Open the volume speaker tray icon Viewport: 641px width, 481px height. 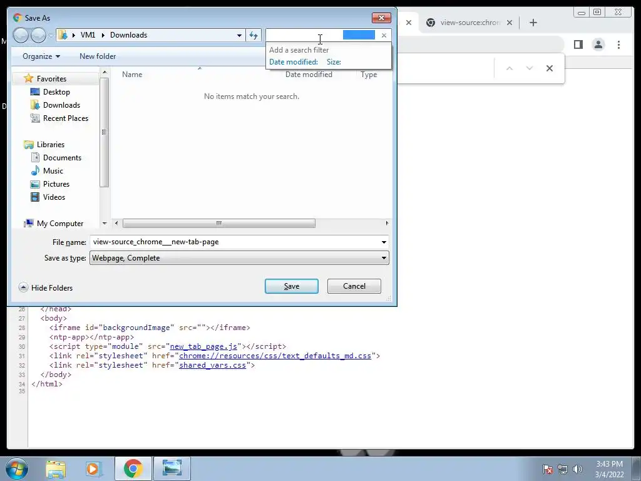[577, 469]
